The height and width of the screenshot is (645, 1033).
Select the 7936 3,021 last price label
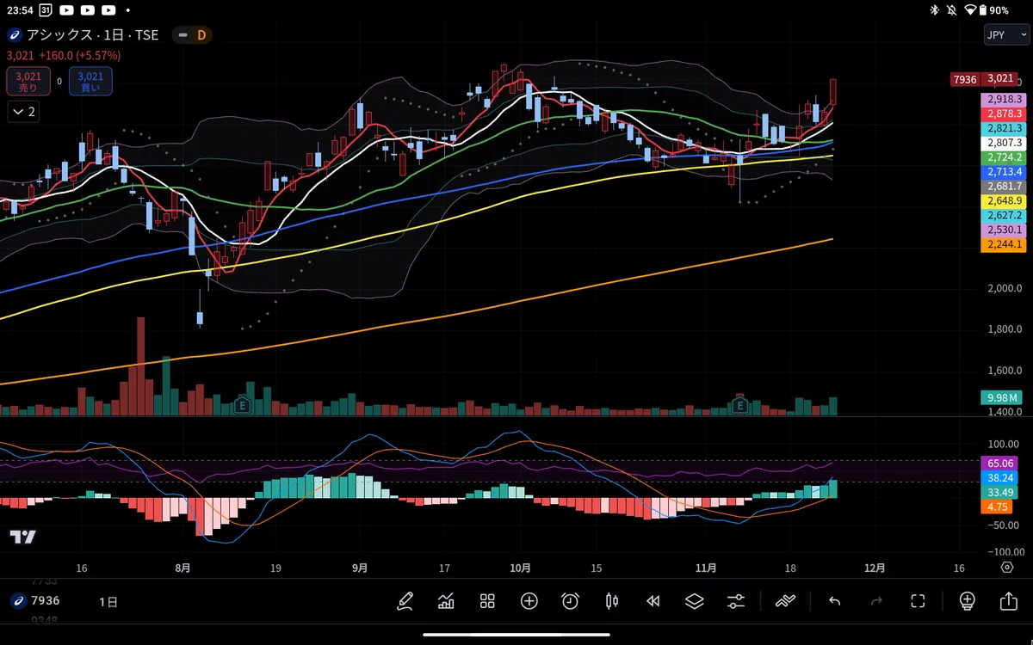983,79
